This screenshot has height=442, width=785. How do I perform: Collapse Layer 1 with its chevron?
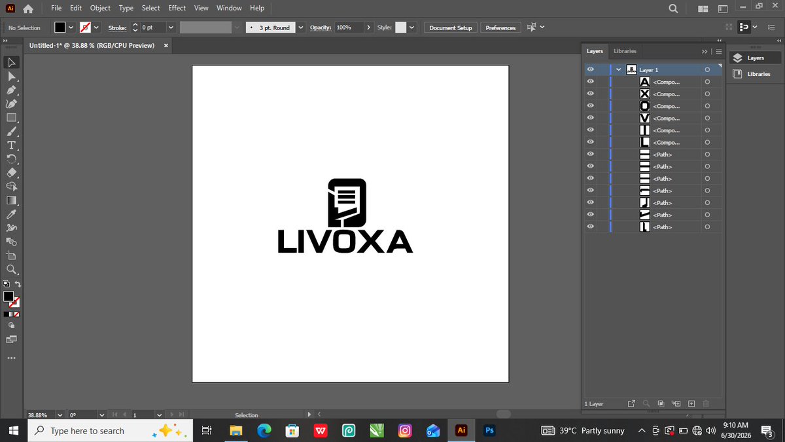618,69
